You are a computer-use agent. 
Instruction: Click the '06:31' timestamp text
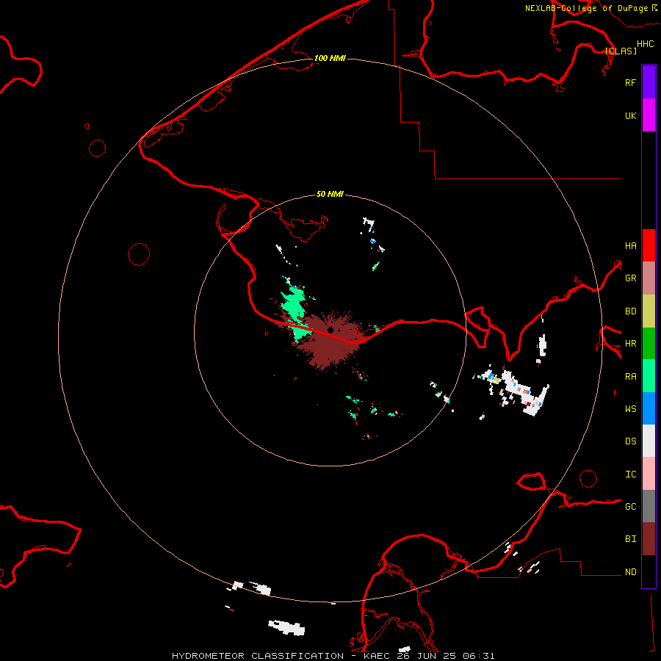pyautogui.click(x=478, y=656)
